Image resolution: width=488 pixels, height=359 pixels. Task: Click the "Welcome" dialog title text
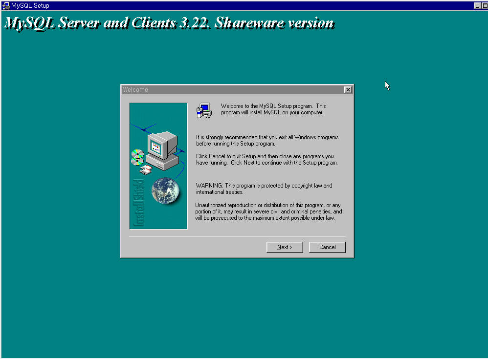point(135,89)
